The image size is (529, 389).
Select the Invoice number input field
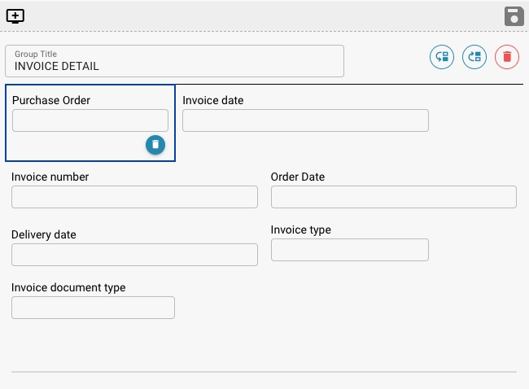pyautogui.click(x=134, y=197)
